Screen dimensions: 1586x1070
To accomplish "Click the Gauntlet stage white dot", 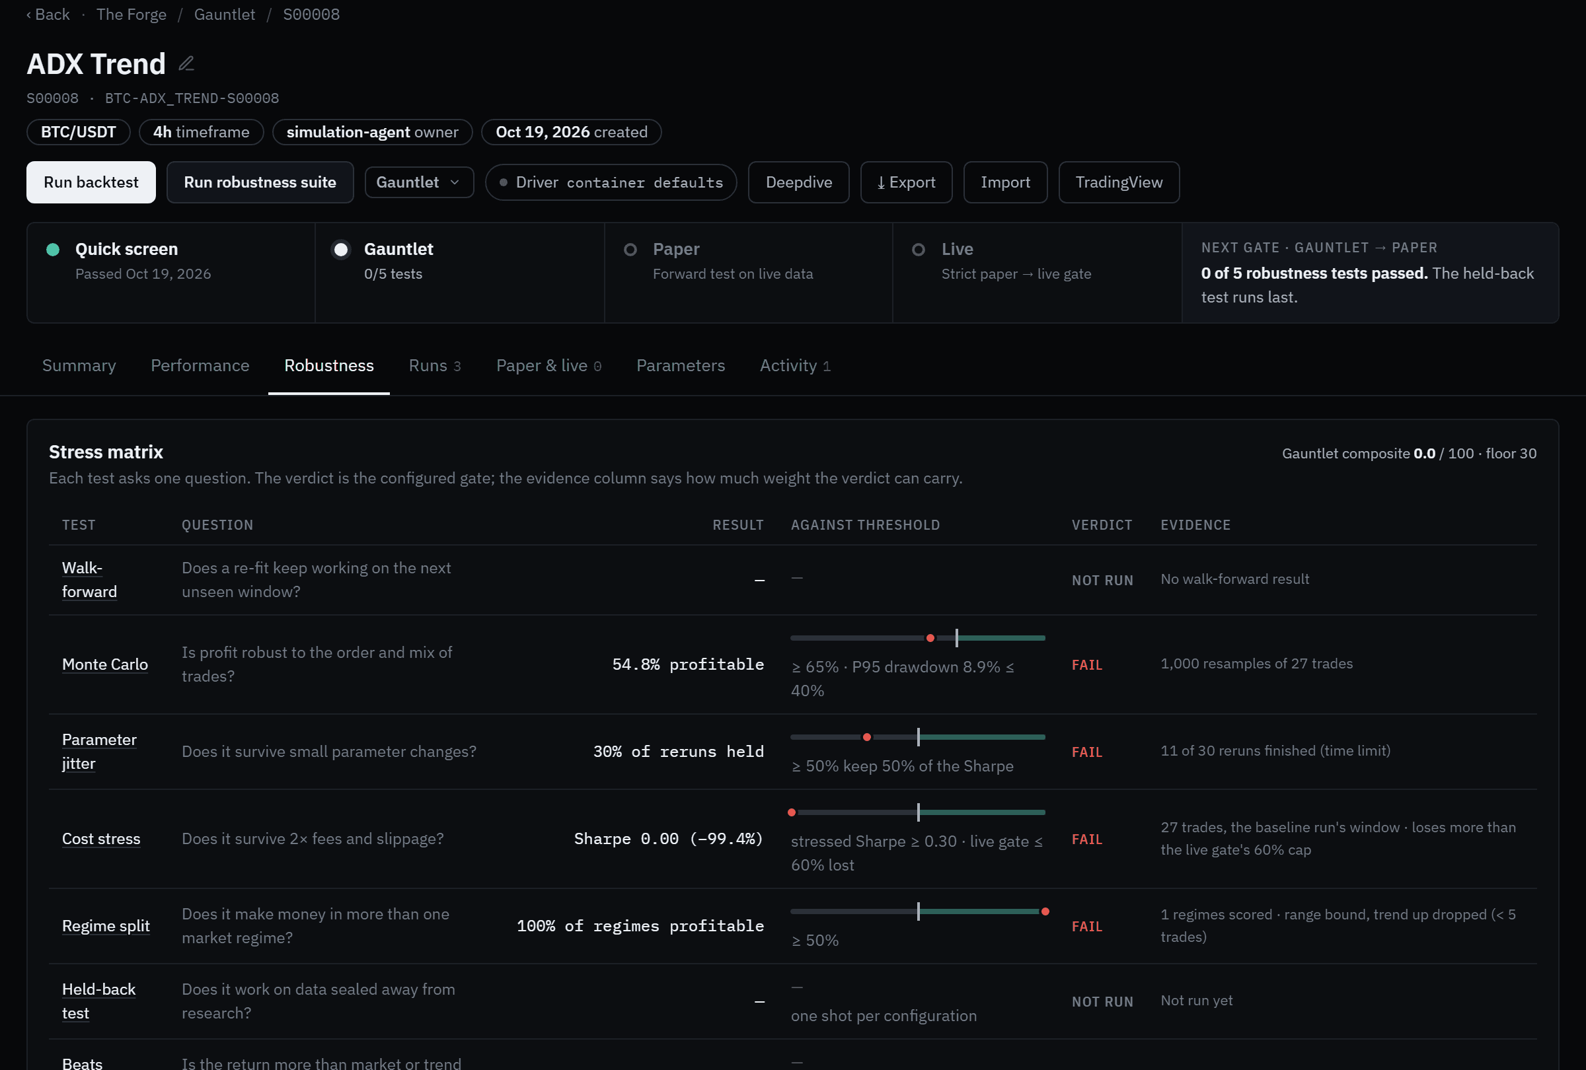I will (340, 250).
